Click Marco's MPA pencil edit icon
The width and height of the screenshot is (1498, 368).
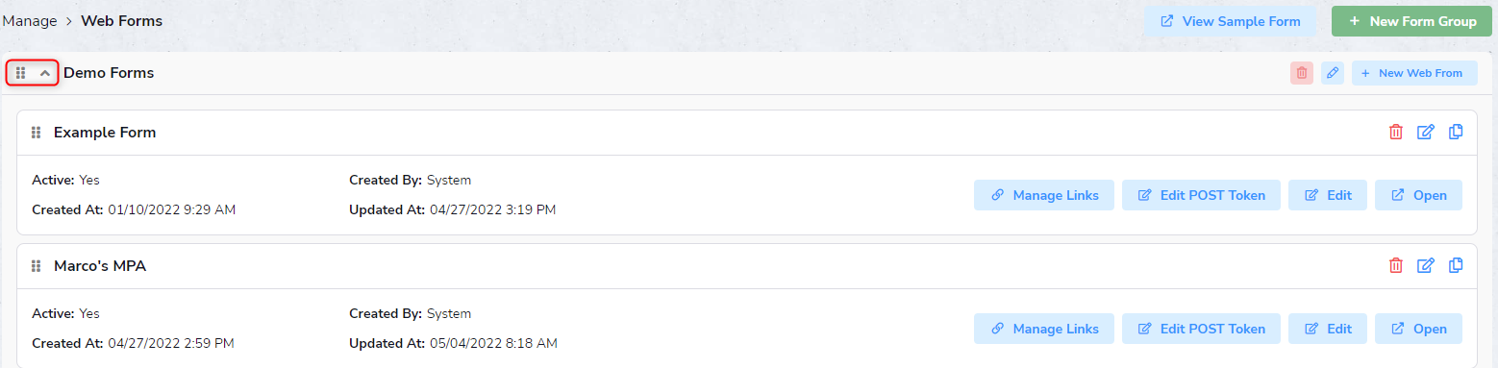point(1426,266)
